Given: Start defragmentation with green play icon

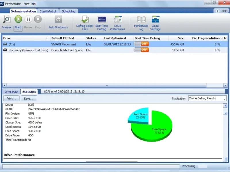Looking at the screenshot, I should 18,19.
